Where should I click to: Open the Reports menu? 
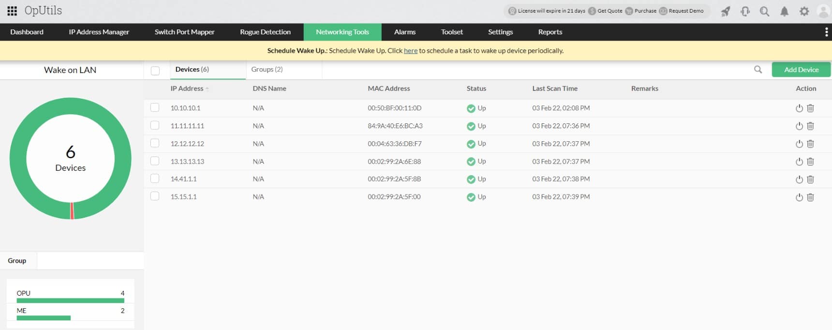(550, 32)
